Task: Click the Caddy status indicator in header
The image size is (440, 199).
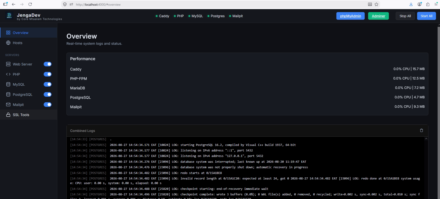Action: click(162, 16)
